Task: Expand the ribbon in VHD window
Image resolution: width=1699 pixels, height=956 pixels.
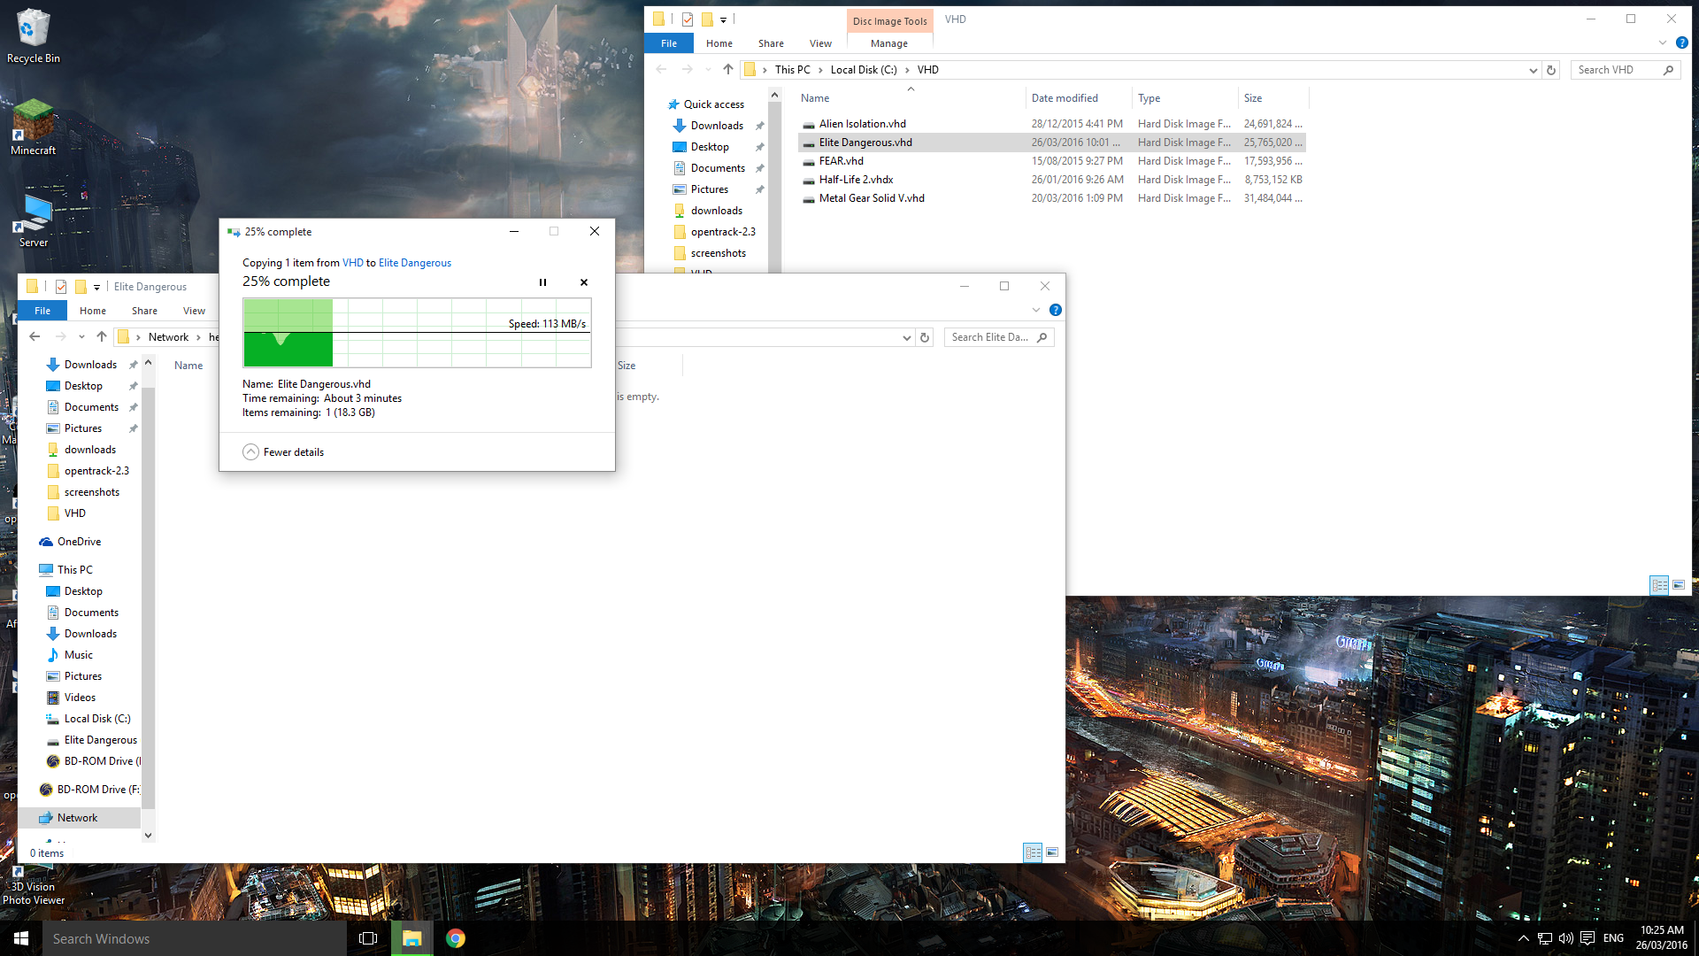Action: coord(1662,43)
